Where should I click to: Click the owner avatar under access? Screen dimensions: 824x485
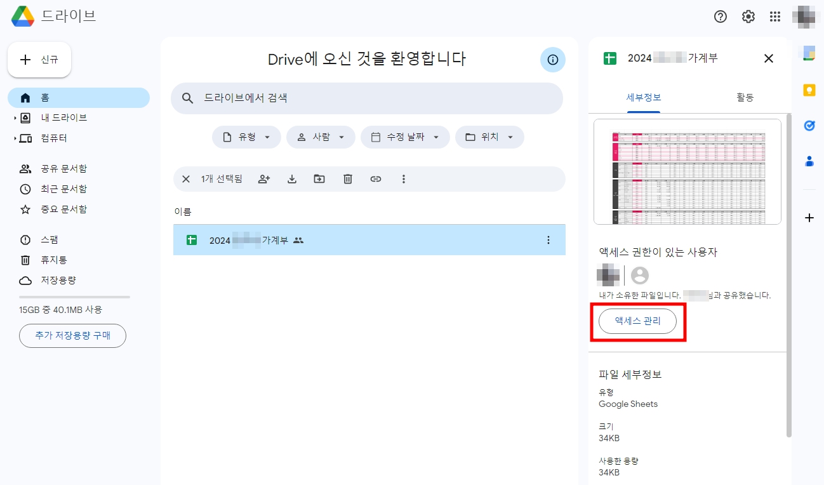pos(608,275)
